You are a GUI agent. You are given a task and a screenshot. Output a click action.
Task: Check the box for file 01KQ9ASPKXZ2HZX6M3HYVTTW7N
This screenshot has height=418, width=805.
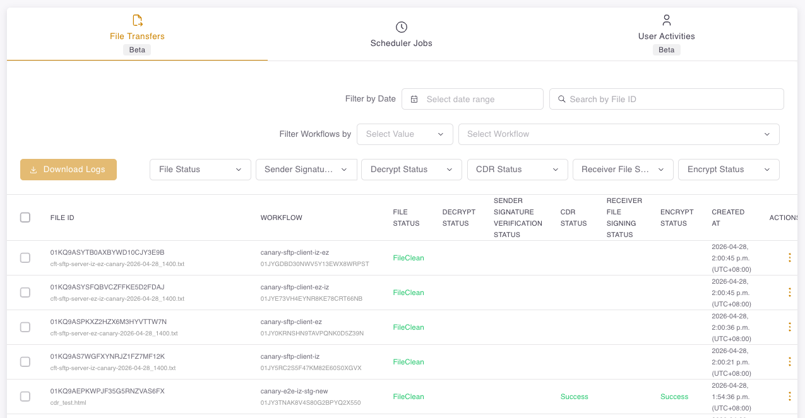click(x=25, y=327)
